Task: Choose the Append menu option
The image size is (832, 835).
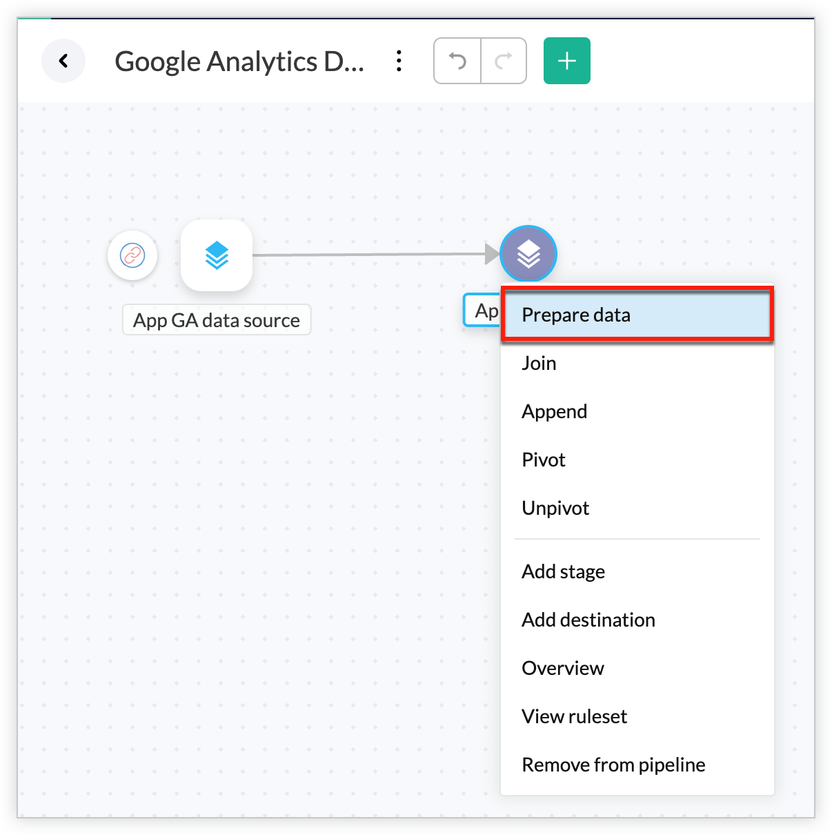Action: coord(555,412)
